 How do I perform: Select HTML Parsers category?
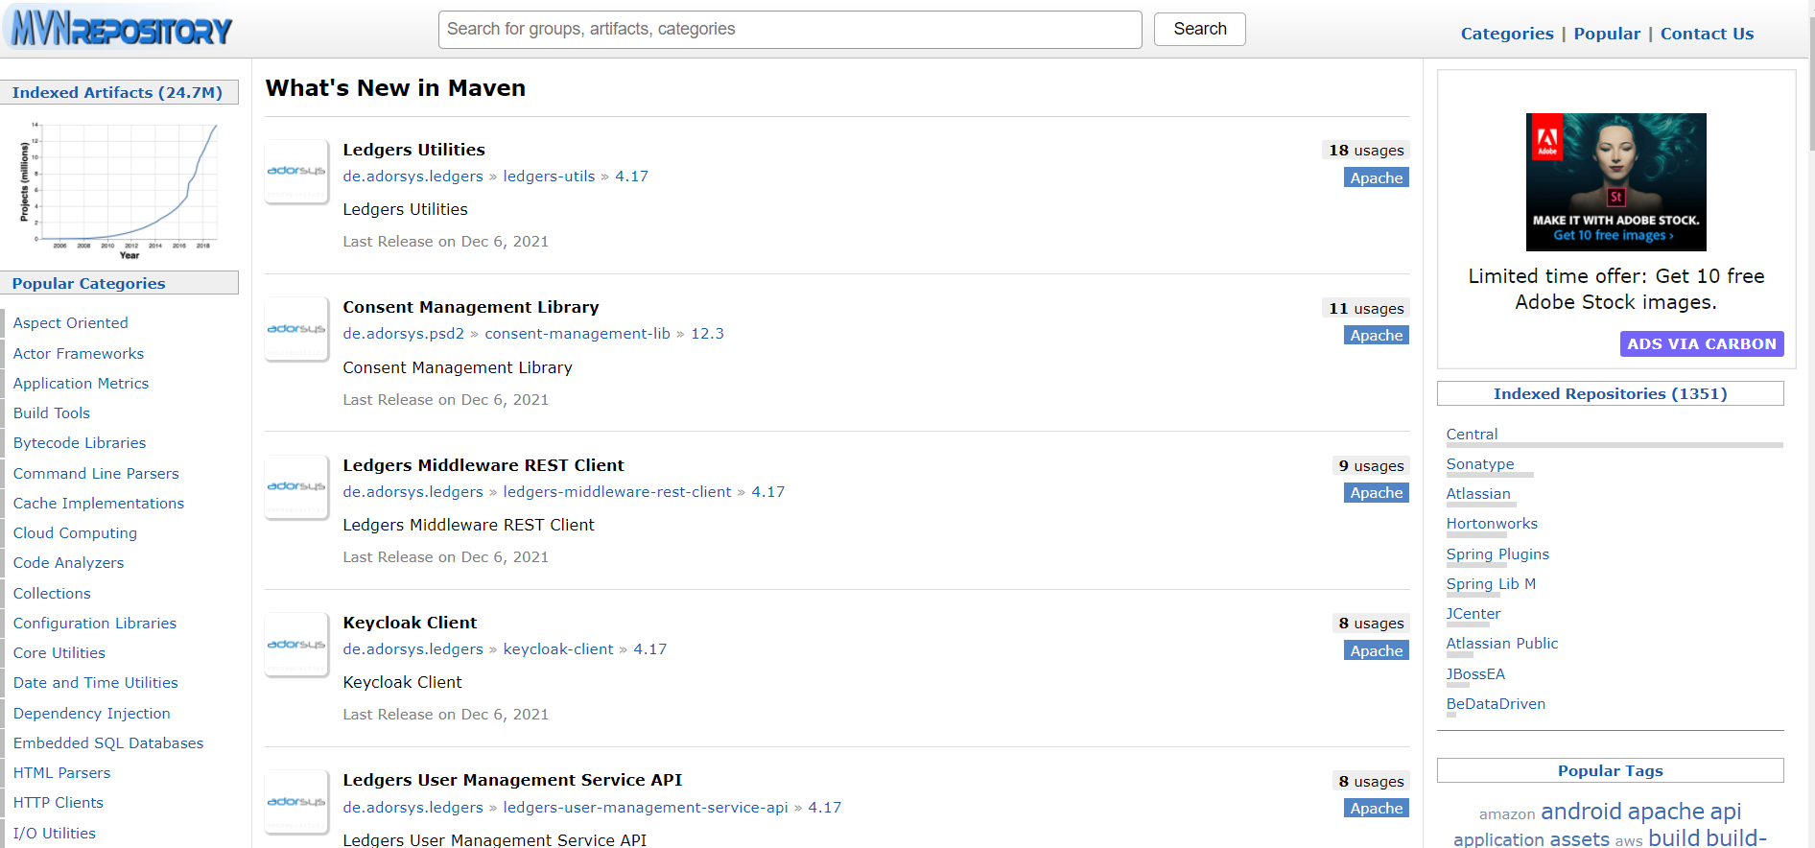point(61,773)
